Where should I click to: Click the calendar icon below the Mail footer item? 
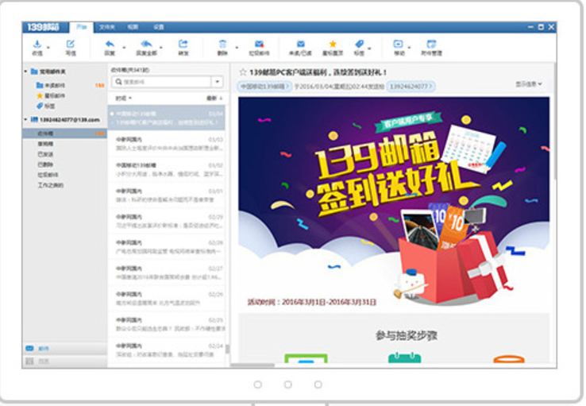coord(29,362)
